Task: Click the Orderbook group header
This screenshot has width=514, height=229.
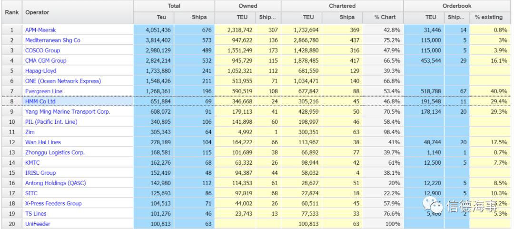Action: coord(457,6)
